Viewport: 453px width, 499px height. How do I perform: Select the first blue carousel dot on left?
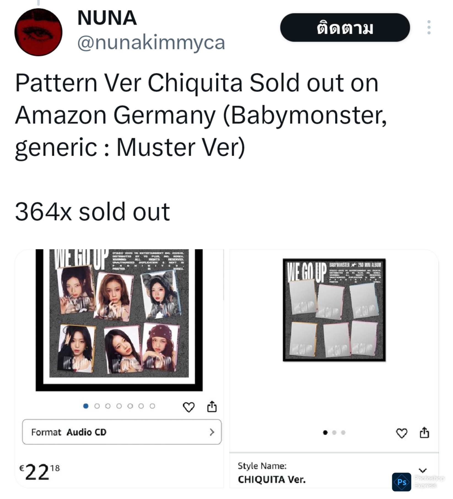point(86,406)
